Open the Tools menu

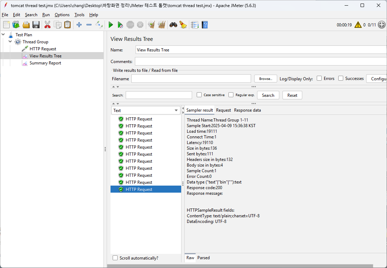(x=79, y=15)
